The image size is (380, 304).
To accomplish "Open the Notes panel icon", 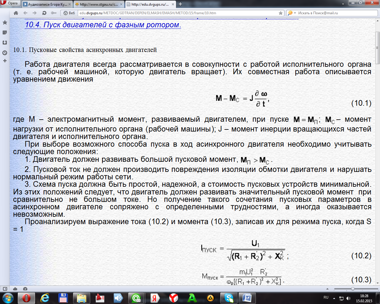I will pyautogui.click(x=5, y=32).
